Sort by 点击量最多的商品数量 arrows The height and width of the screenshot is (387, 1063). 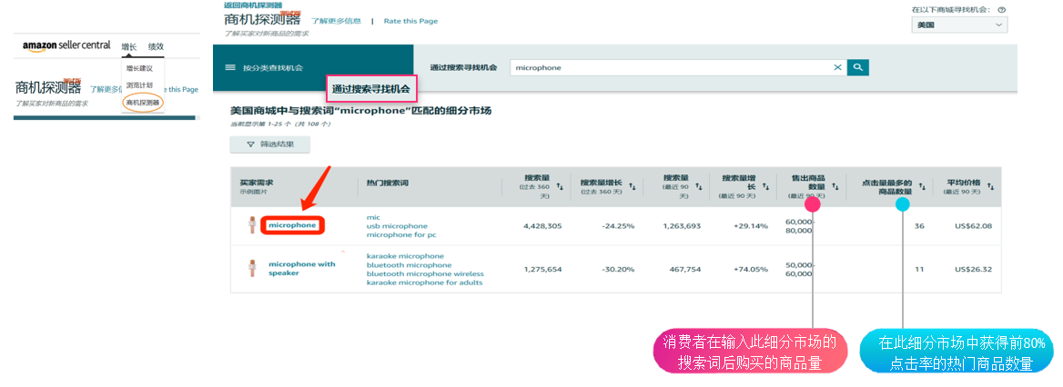point(922,185)
